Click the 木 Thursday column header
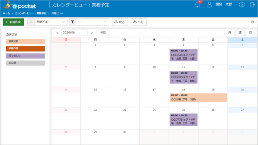This screenshot has height=145, width=258. (184, 40)
